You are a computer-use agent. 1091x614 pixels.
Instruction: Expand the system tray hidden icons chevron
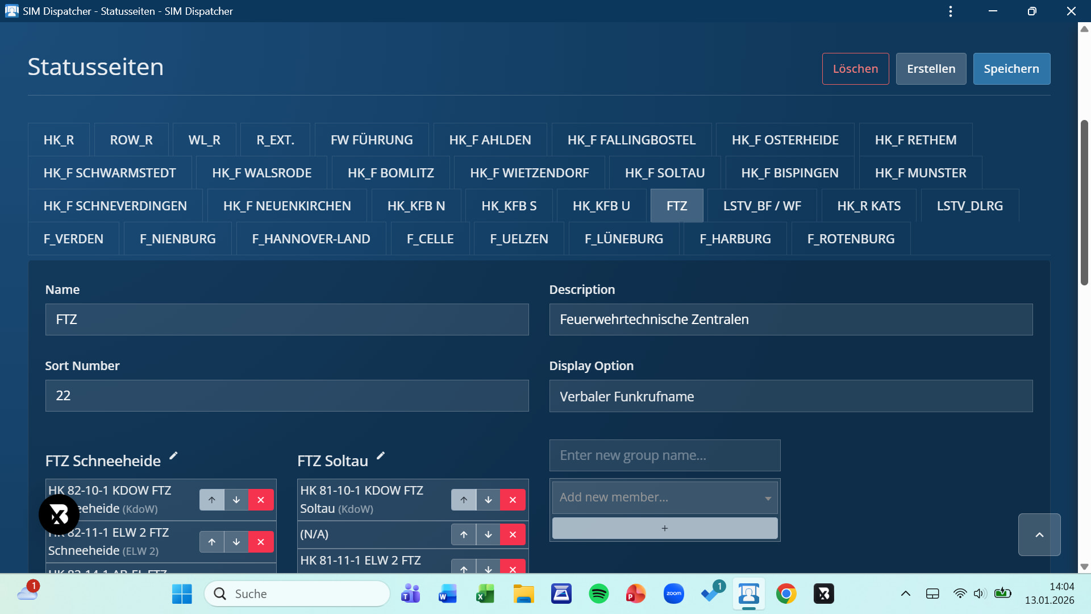pyautogui.click(x=906, y=594)
